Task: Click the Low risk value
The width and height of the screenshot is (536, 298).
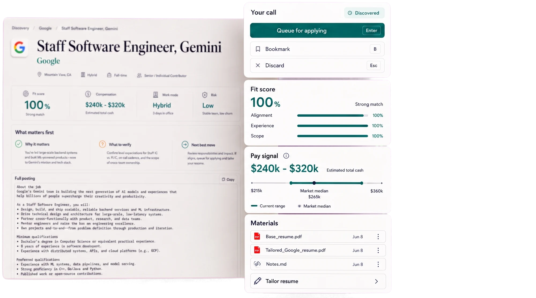Action: click(208, 106)
